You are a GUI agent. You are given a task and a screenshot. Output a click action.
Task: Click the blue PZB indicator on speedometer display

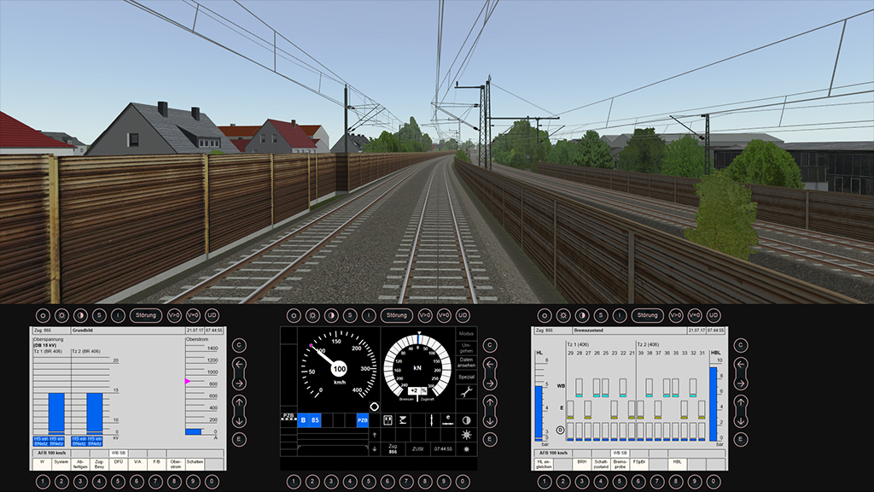coord(362,420)
